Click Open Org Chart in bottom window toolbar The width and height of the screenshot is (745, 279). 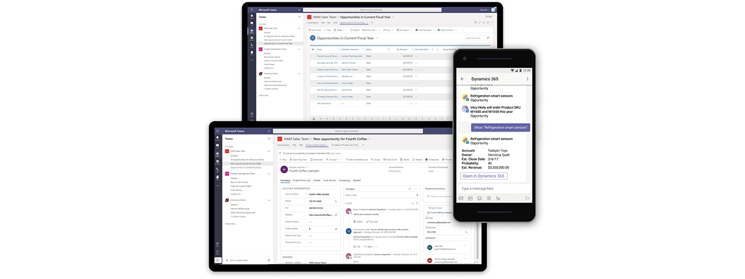pos(299,159)
